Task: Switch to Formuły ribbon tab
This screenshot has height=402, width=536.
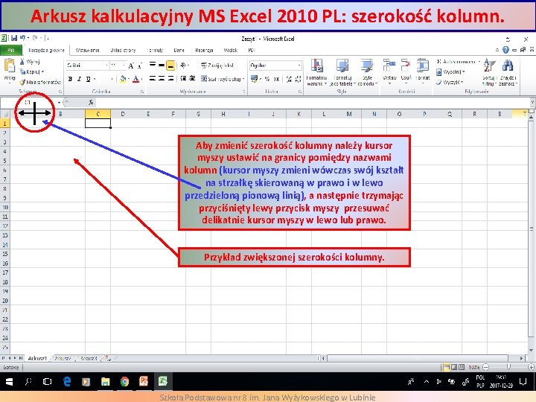Action: pos(155,51)
